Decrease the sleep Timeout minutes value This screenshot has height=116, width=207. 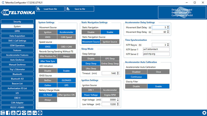pos(118,74)
